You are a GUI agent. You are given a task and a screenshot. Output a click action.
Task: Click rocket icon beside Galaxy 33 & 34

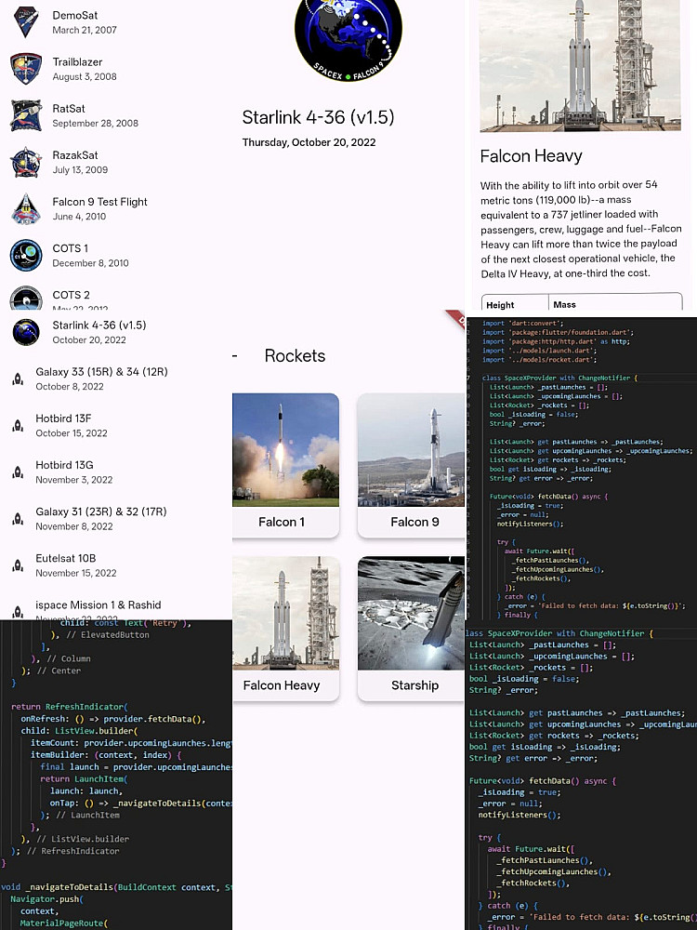pyautogui.click(x=18, y=379)
